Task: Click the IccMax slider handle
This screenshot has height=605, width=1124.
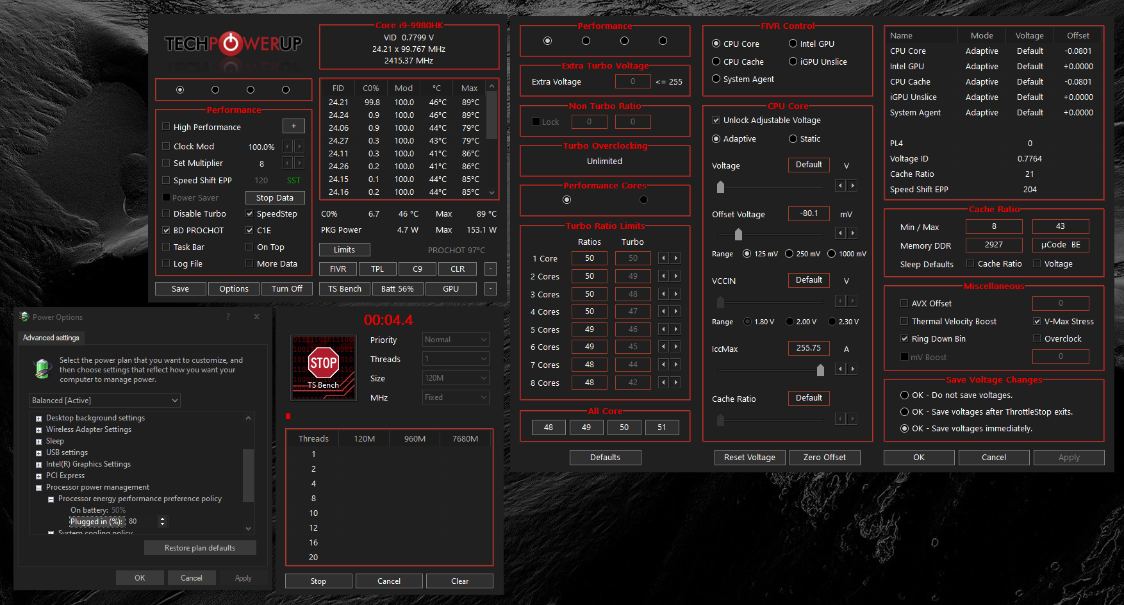Action: 820,370
